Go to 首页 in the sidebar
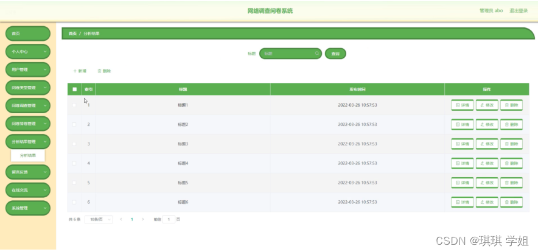 pyautogui.click(x=28, y=33)
